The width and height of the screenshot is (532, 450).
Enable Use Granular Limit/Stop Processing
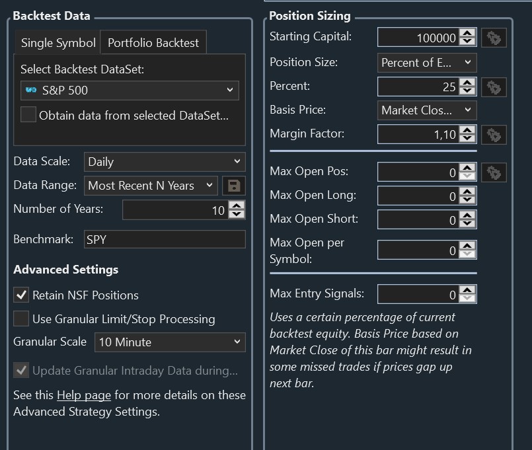click(22, 319)
